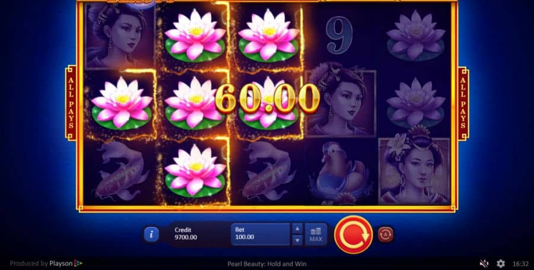Open the game info panel
The width and height of the screenshot is (534, 270).
[x=151, y=234]
